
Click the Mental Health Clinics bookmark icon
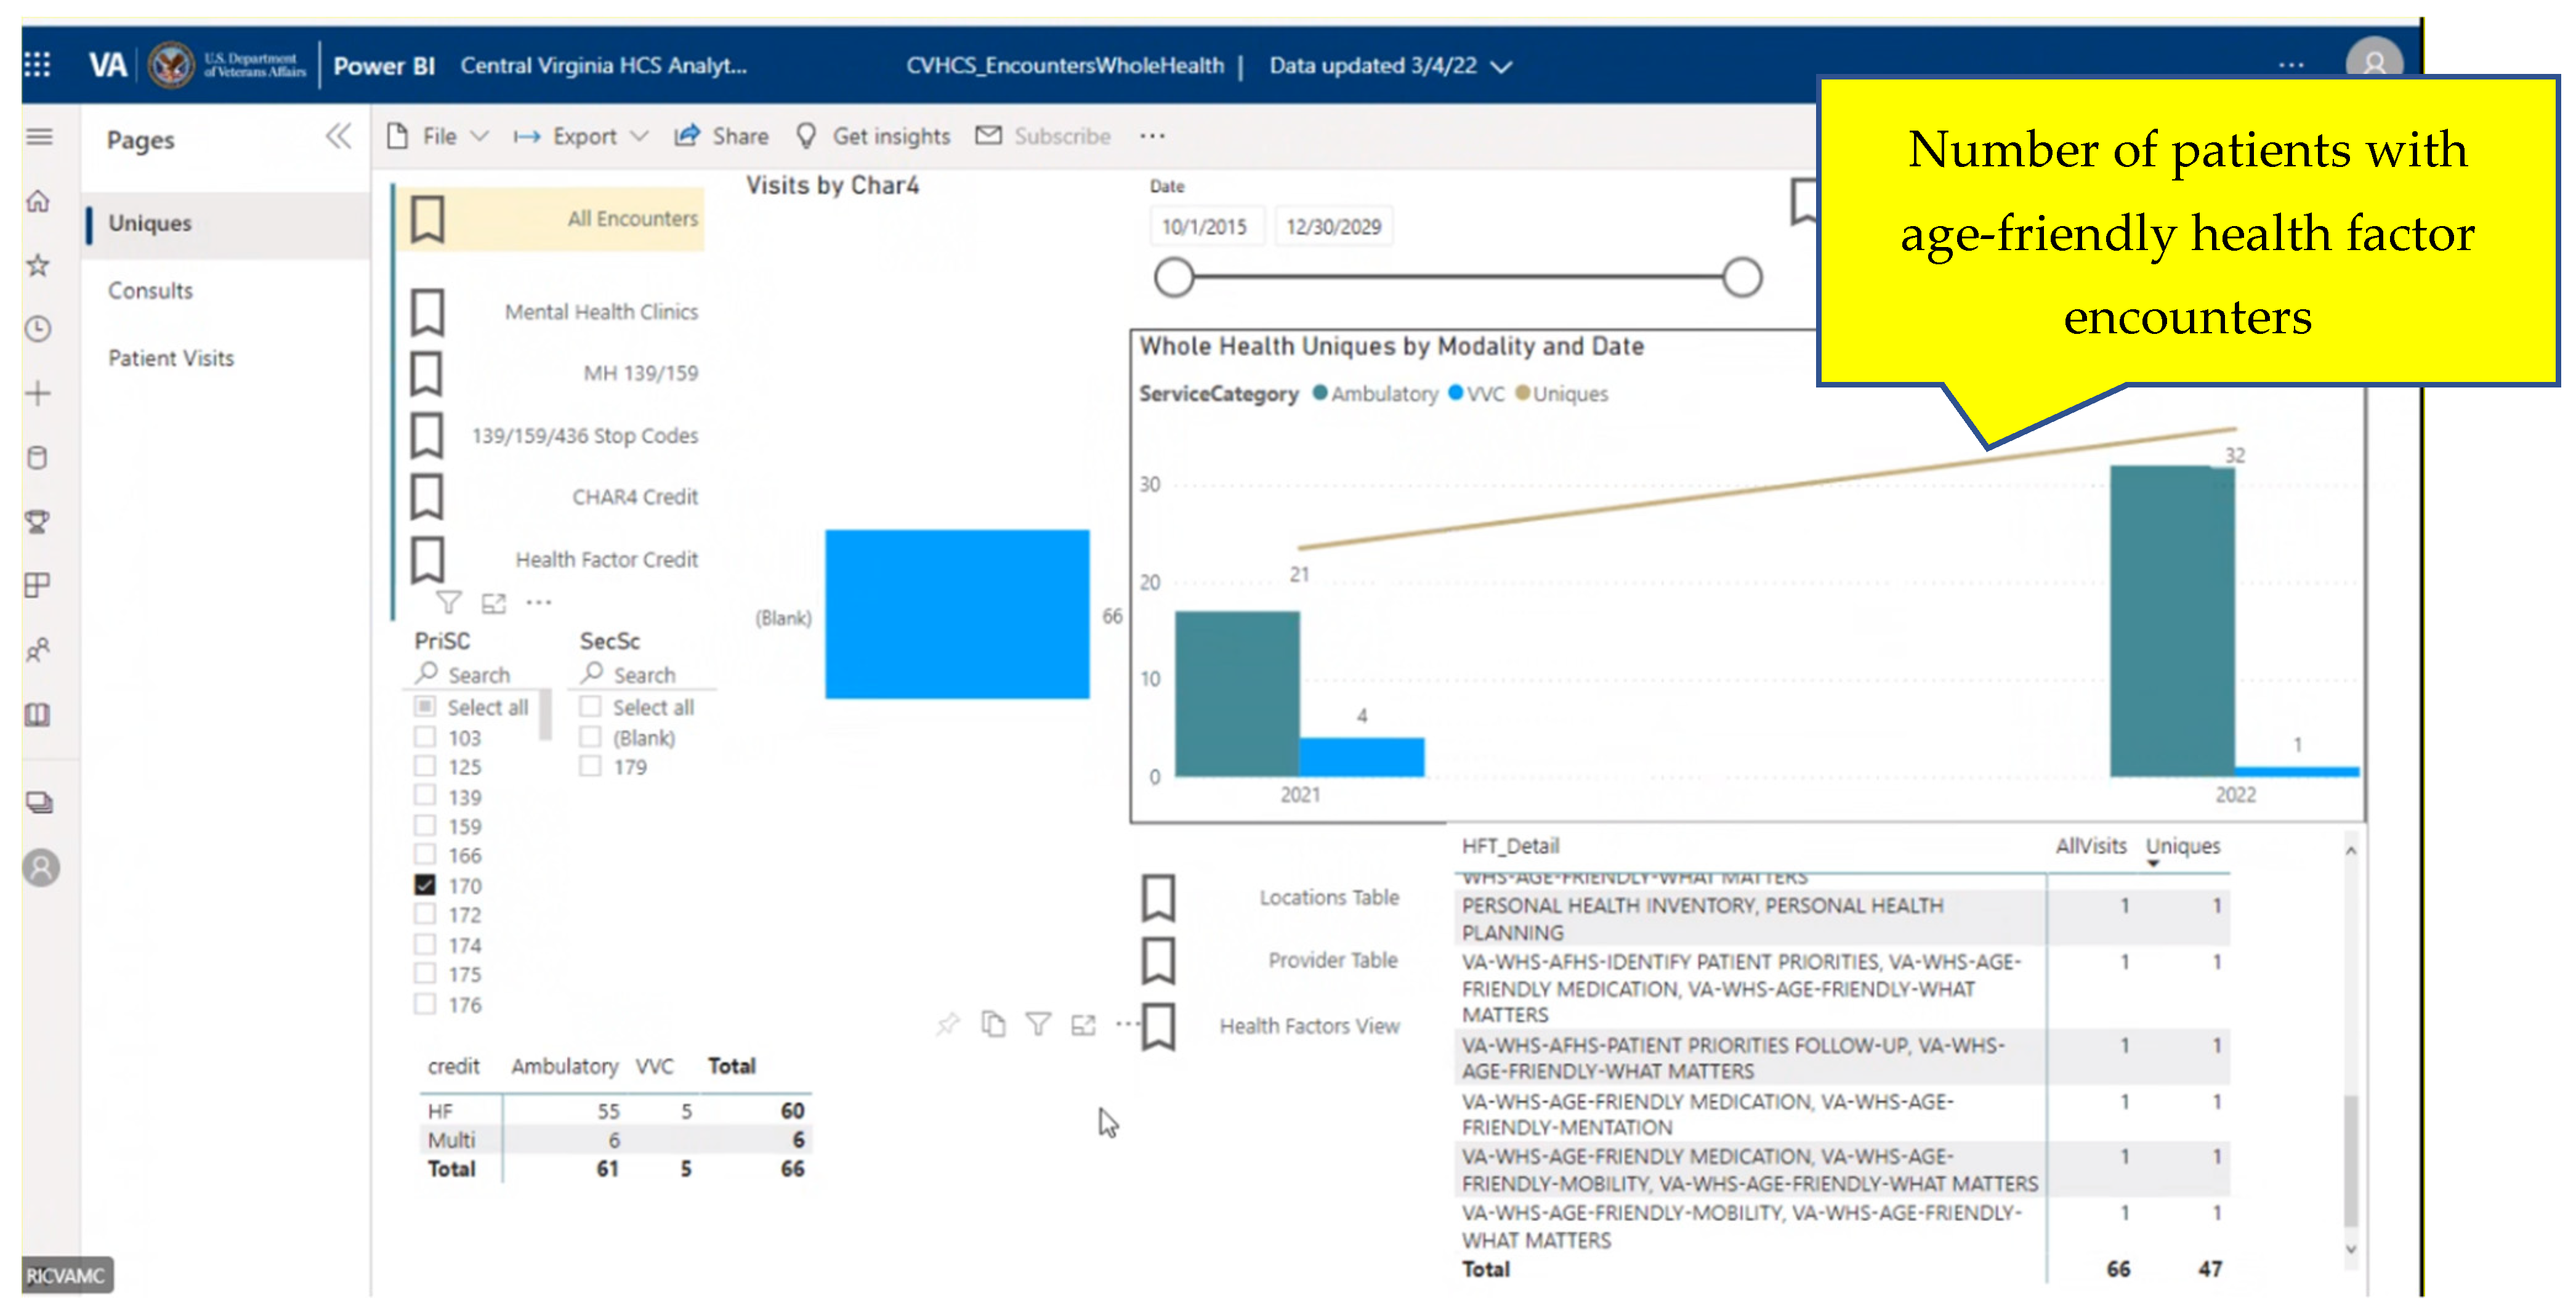(428, 312)
